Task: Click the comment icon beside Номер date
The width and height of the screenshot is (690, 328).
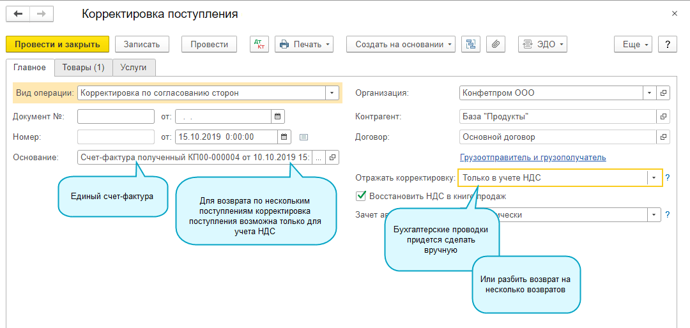Action: [x=304, y=137]
